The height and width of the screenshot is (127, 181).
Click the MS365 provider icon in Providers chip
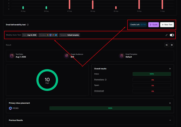click(51, 35)
